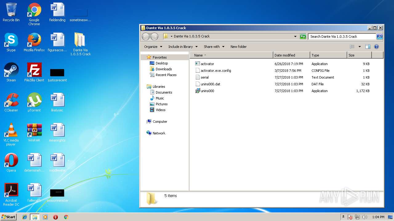The image size is (394, 221).
Task: Launch Google Chrome from desktop
Action: tap(34, 14)
